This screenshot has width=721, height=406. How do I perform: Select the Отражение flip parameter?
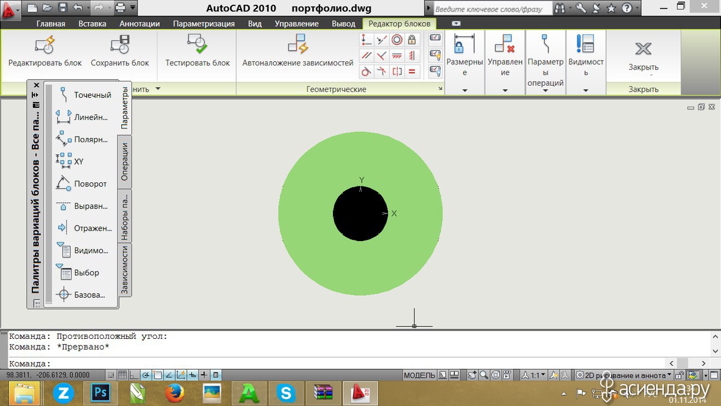(84, 228)
